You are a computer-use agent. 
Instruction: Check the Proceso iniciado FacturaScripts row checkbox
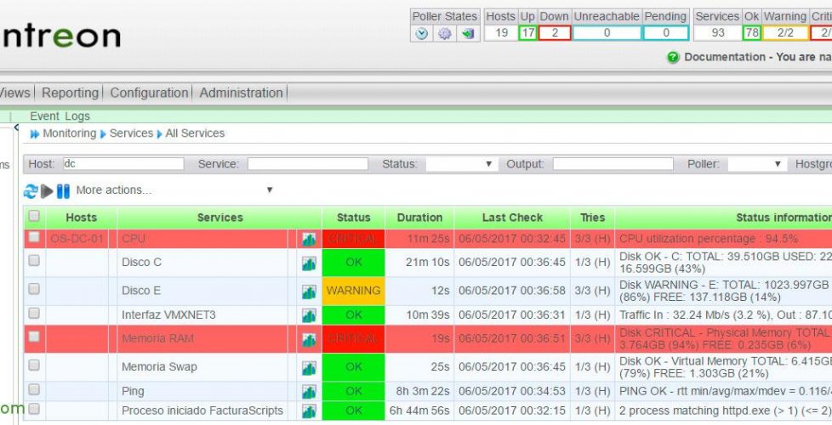point(34,409)
